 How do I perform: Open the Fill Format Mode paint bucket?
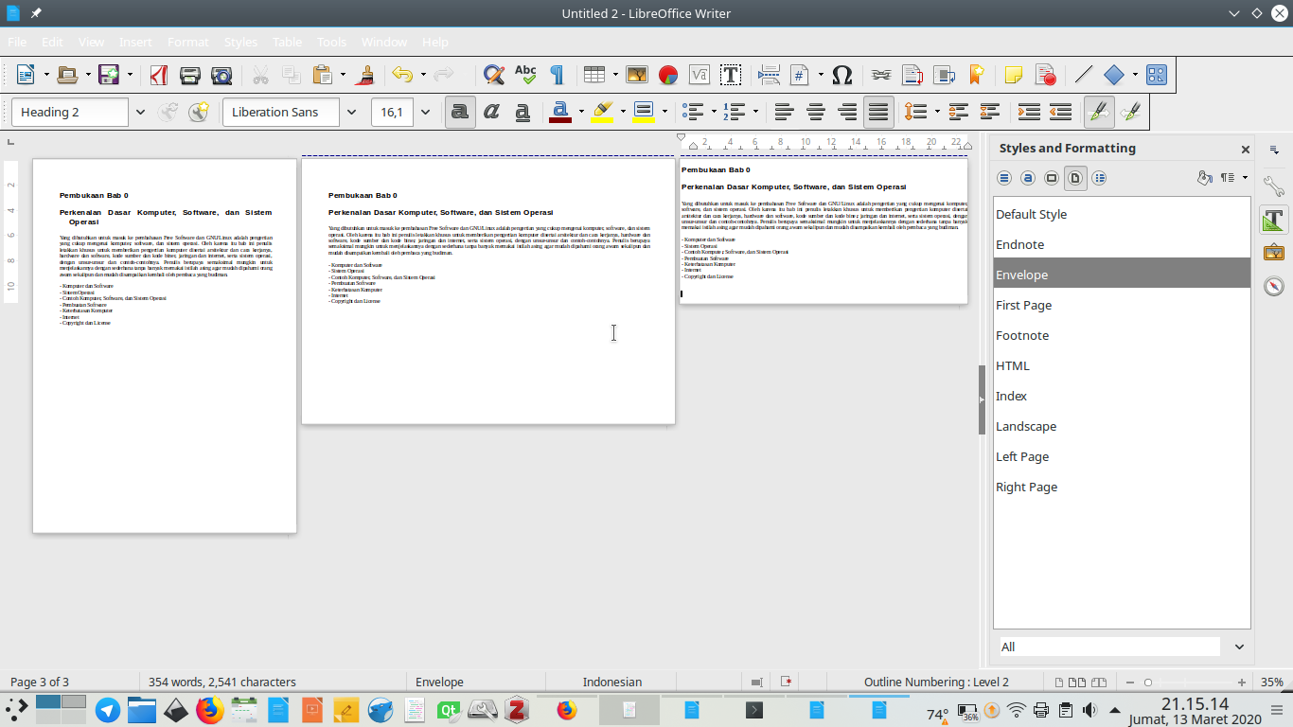(x=1204, y=177)
